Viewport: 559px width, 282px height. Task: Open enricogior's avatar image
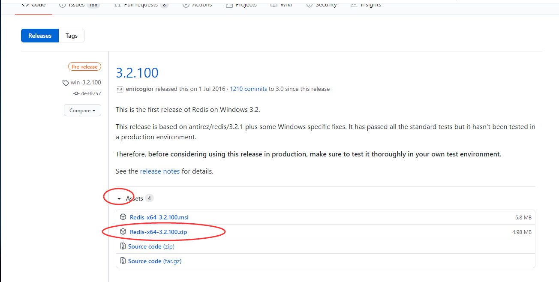tap(120, 89)
